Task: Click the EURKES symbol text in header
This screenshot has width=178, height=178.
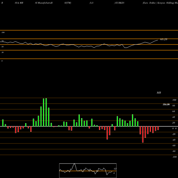Action: coord(120,3)
